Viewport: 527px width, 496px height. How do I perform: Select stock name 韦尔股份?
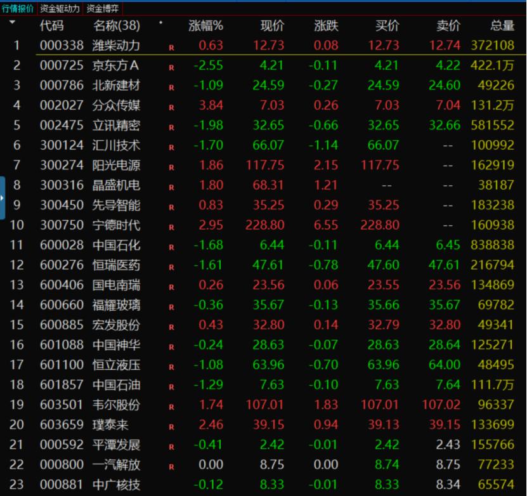pyautogui.click(x=116, y=405)
